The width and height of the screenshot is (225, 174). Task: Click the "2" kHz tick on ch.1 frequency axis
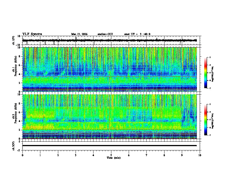pos(20,83)
